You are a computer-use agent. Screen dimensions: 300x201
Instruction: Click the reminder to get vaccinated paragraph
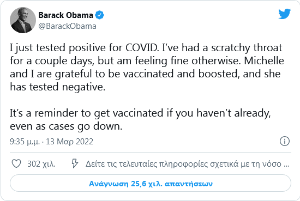click(x=140, y=119)
